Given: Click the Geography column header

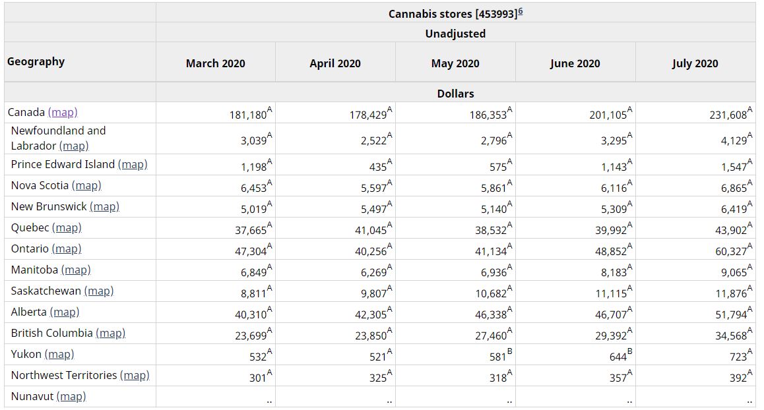Looking at the screenshot, I should pyautogui.click(x=36, y=62).
